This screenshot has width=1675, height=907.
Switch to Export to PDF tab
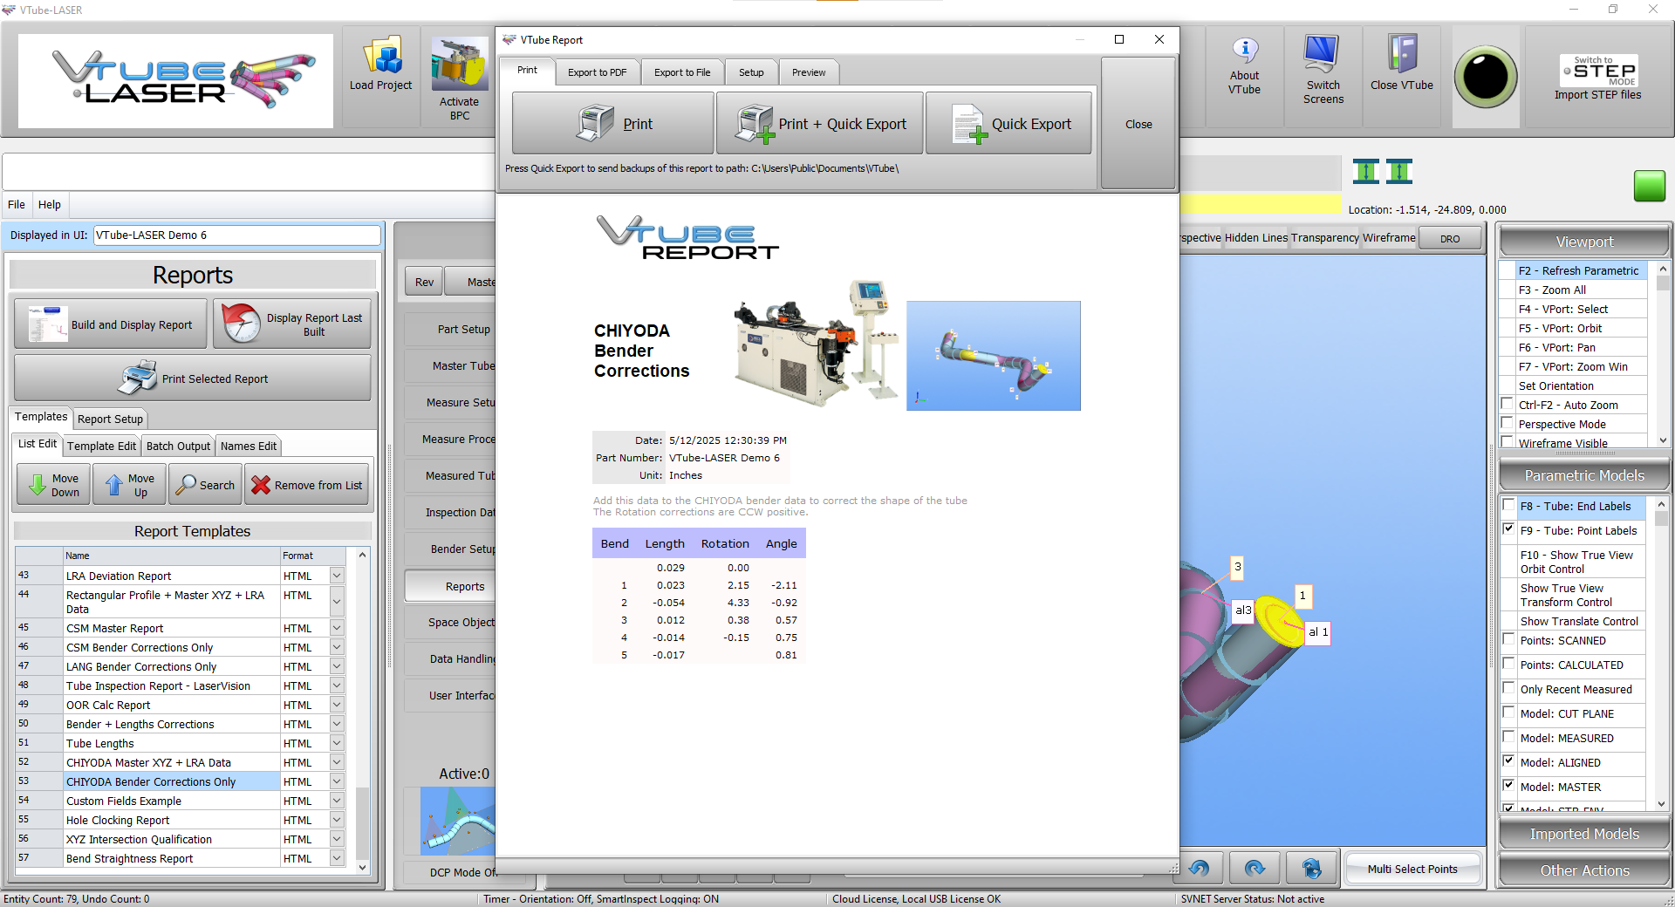(597, 72)
